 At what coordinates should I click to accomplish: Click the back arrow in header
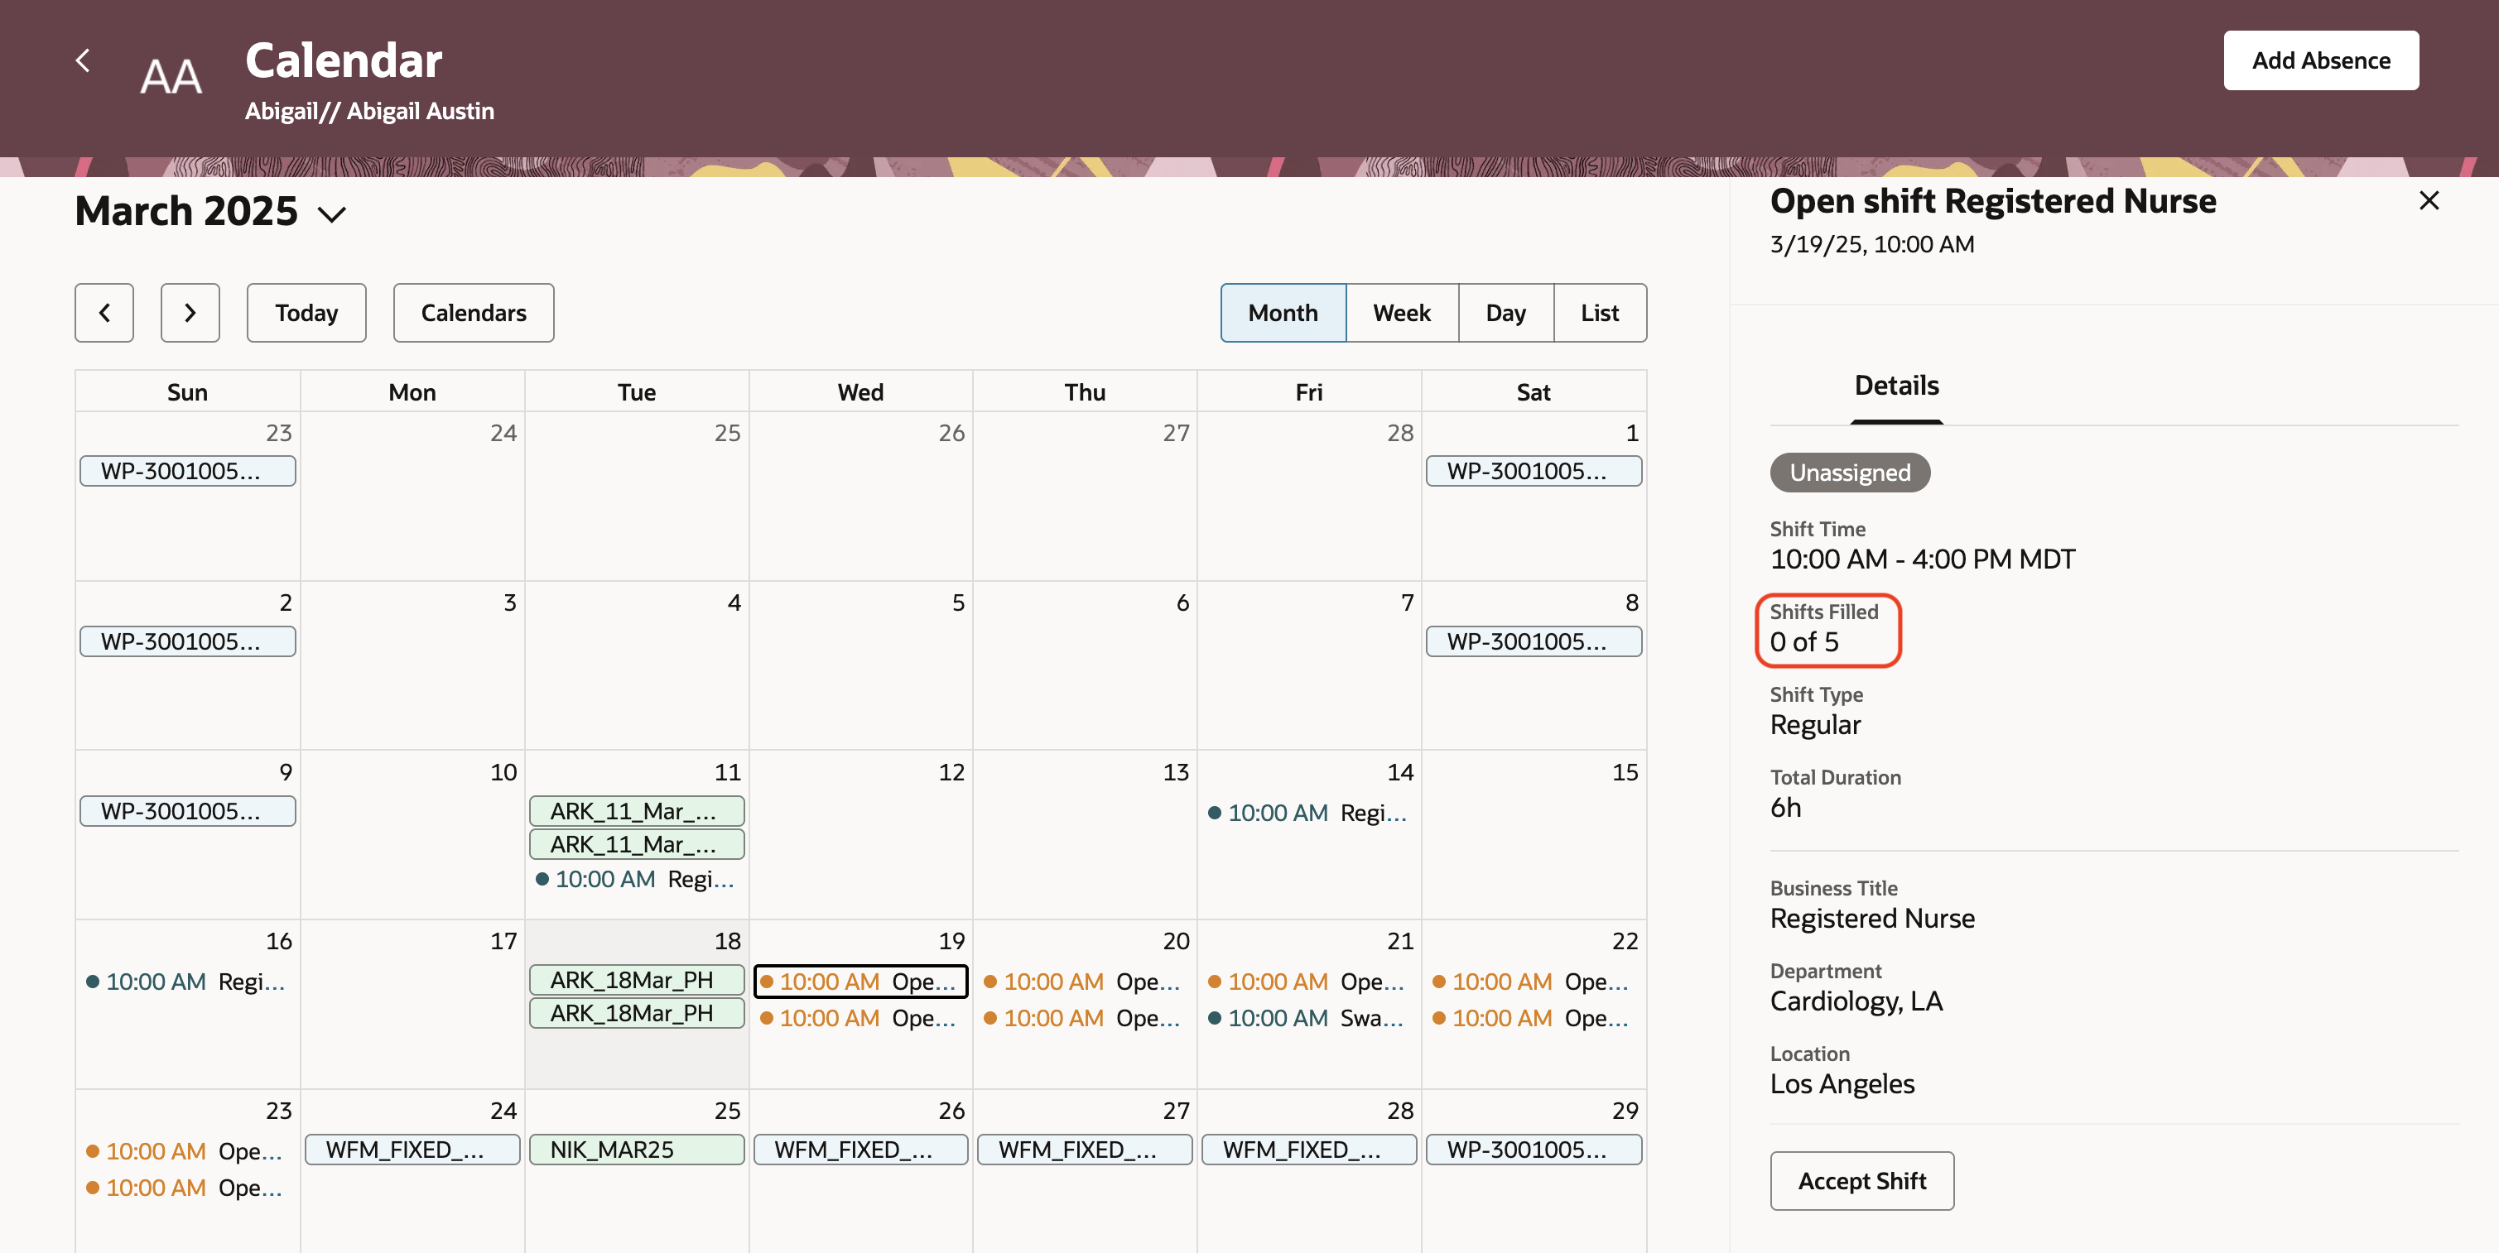click(84, 60)
